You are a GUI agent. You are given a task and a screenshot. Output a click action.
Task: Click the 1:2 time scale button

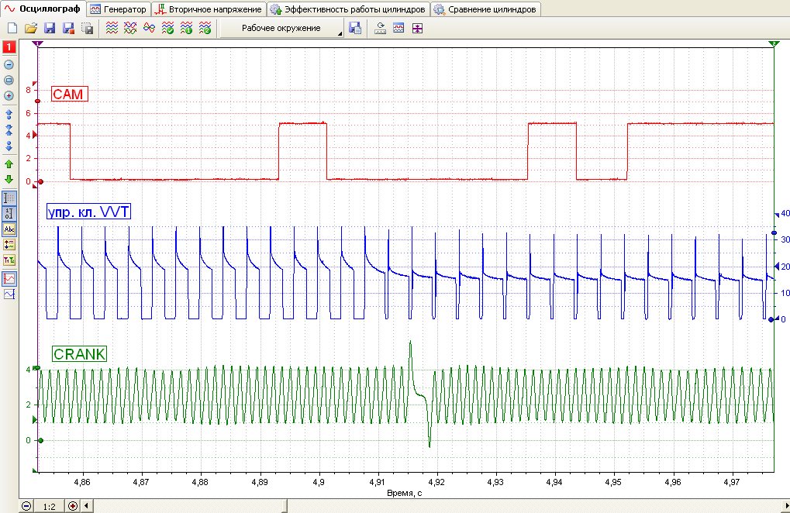pos(50,507)
